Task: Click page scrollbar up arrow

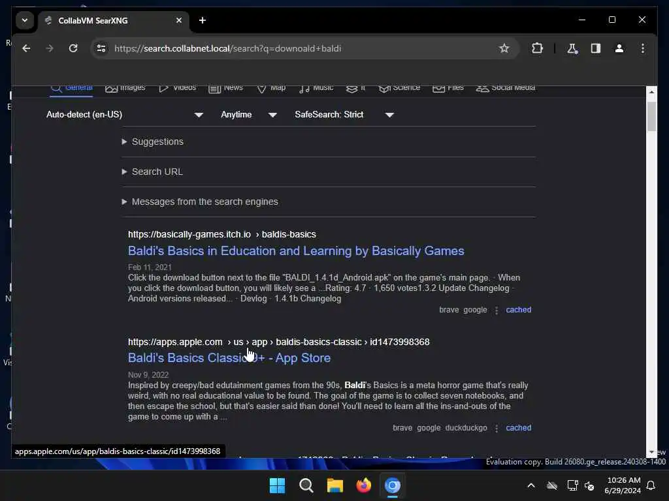Action: 651,91
